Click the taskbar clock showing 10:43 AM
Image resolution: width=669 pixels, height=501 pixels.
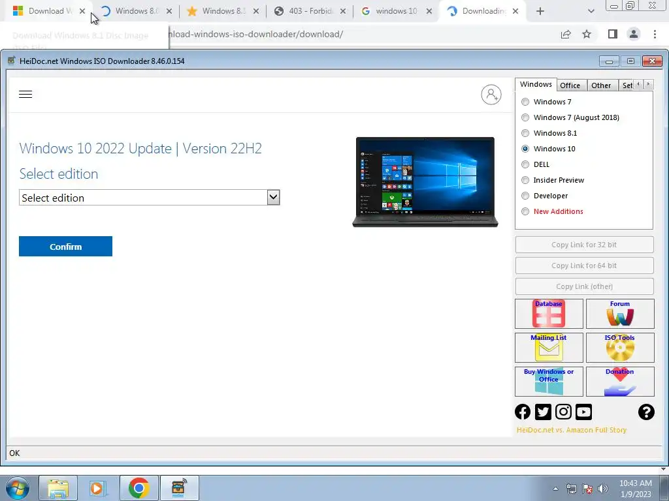pyautogui.click(x=635, y=488)
